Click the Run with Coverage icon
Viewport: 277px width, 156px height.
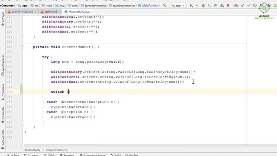(x=209, y=6)
